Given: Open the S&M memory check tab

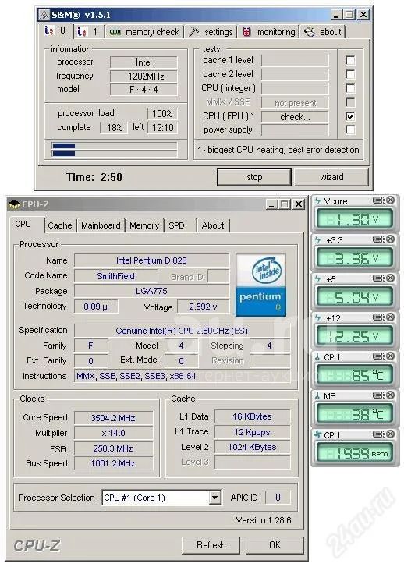Looking at the screenshot, I should (144, 32).
